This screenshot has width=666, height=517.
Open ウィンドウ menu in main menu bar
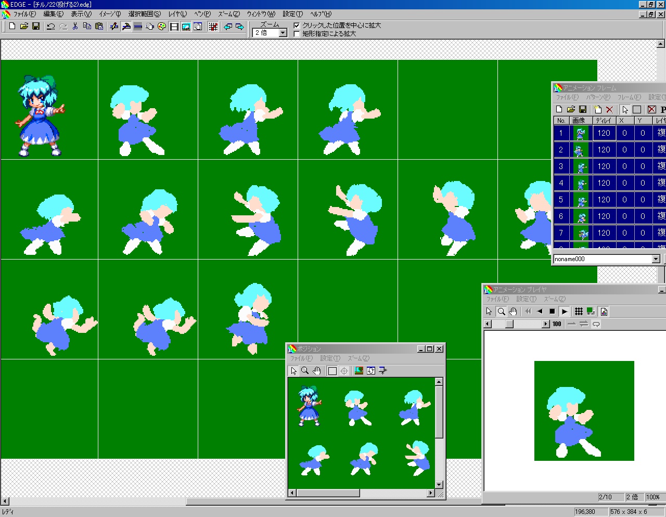pos(261,14)
